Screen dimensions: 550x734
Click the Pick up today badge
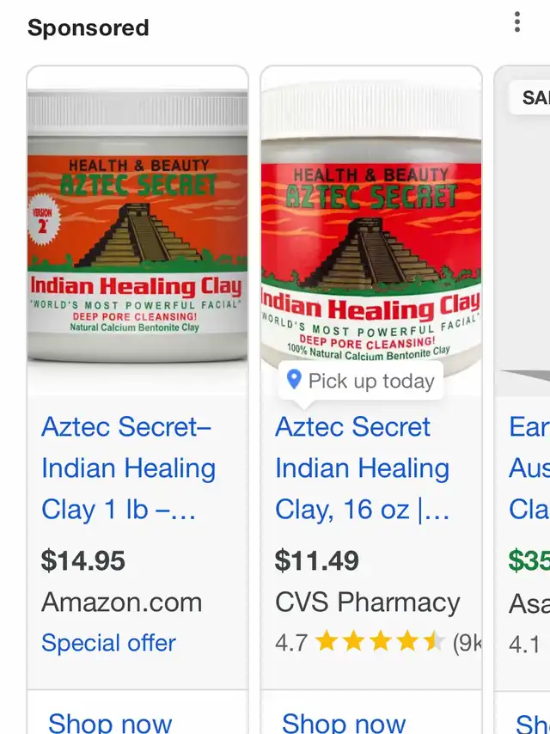361,380
